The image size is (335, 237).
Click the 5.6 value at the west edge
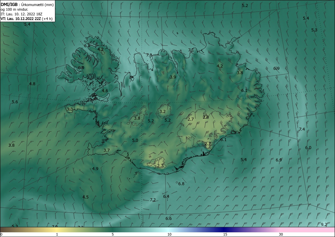[15, 102]
